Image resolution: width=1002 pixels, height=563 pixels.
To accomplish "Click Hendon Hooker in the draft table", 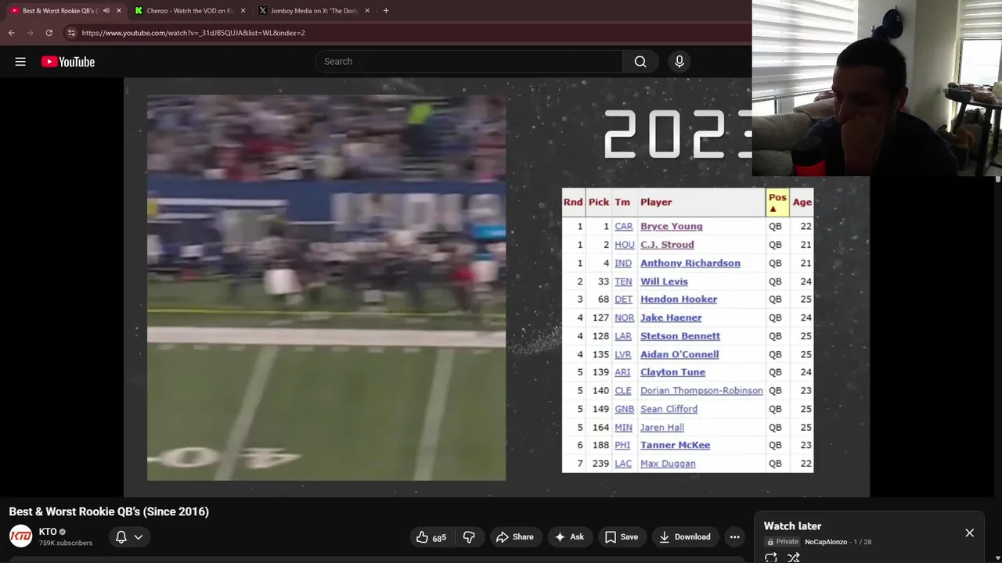I will (679, 299).
